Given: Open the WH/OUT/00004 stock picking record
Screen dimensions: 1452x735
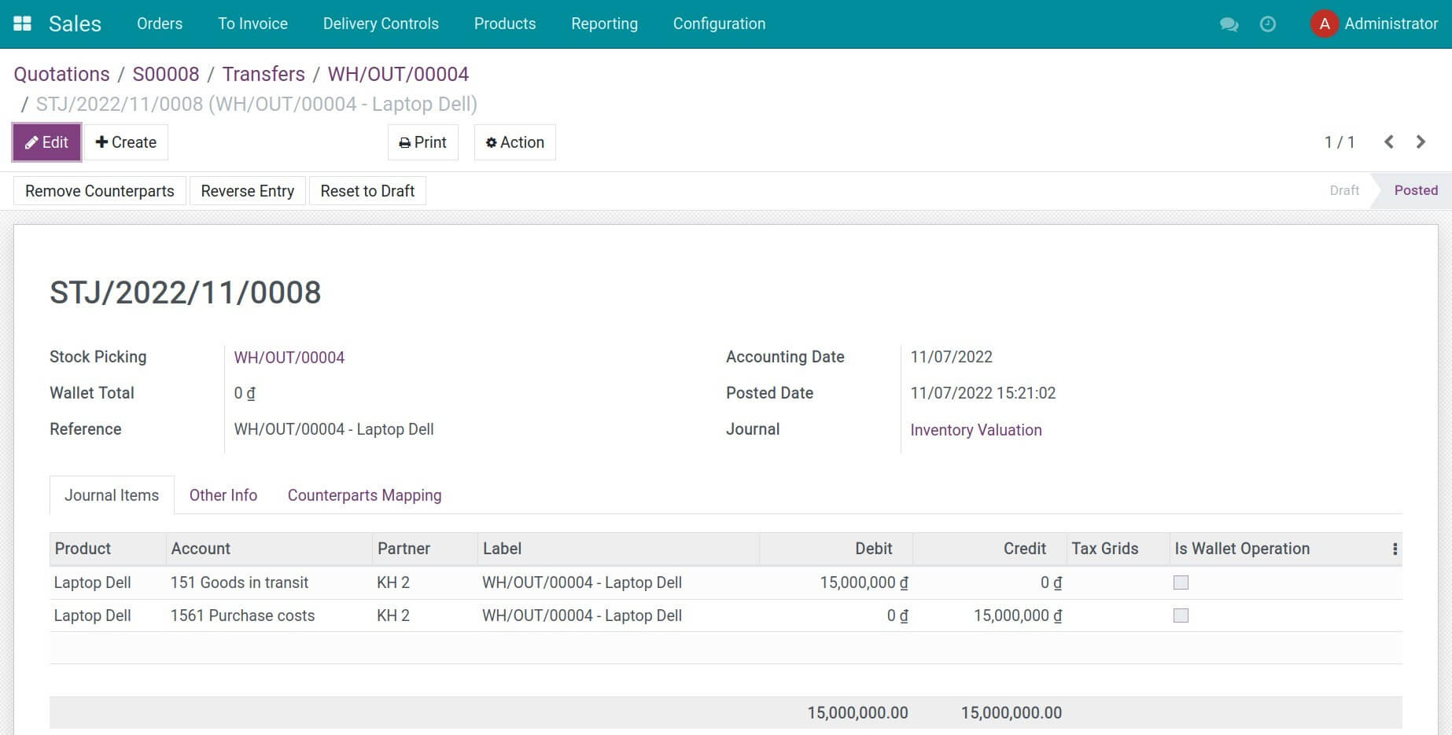Looking at the screenshot, I should pos(289,357).
